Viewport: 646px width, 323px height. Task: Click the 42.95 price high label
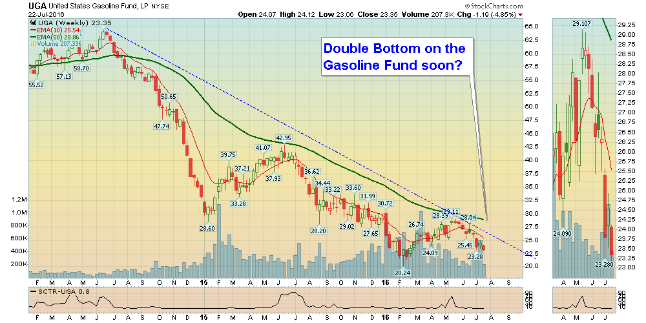point(283,138)
